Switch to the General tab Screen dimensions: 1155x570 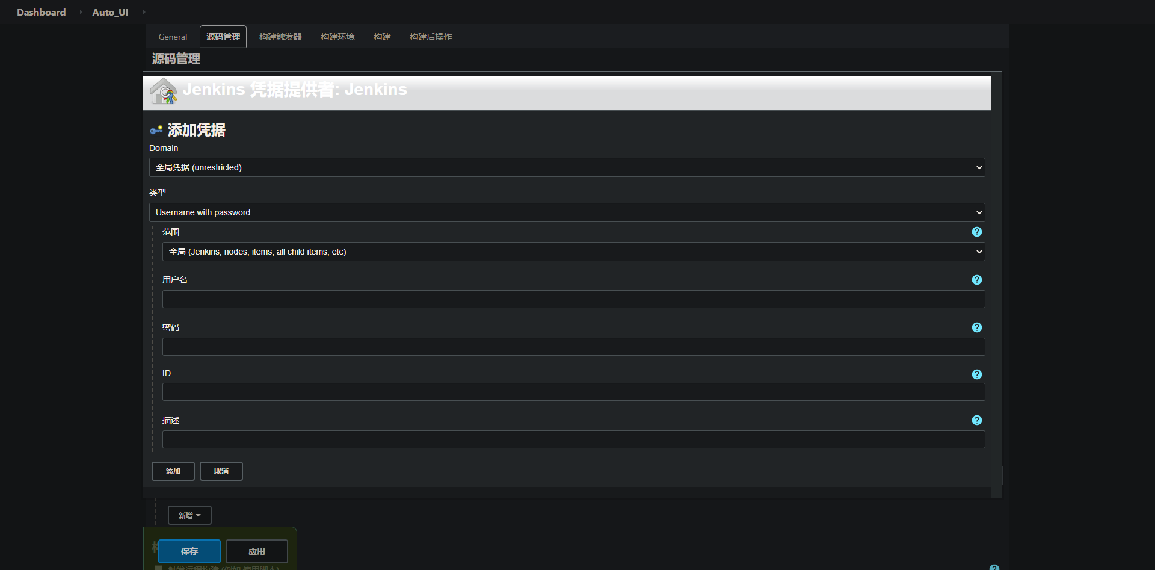[173, 37]
